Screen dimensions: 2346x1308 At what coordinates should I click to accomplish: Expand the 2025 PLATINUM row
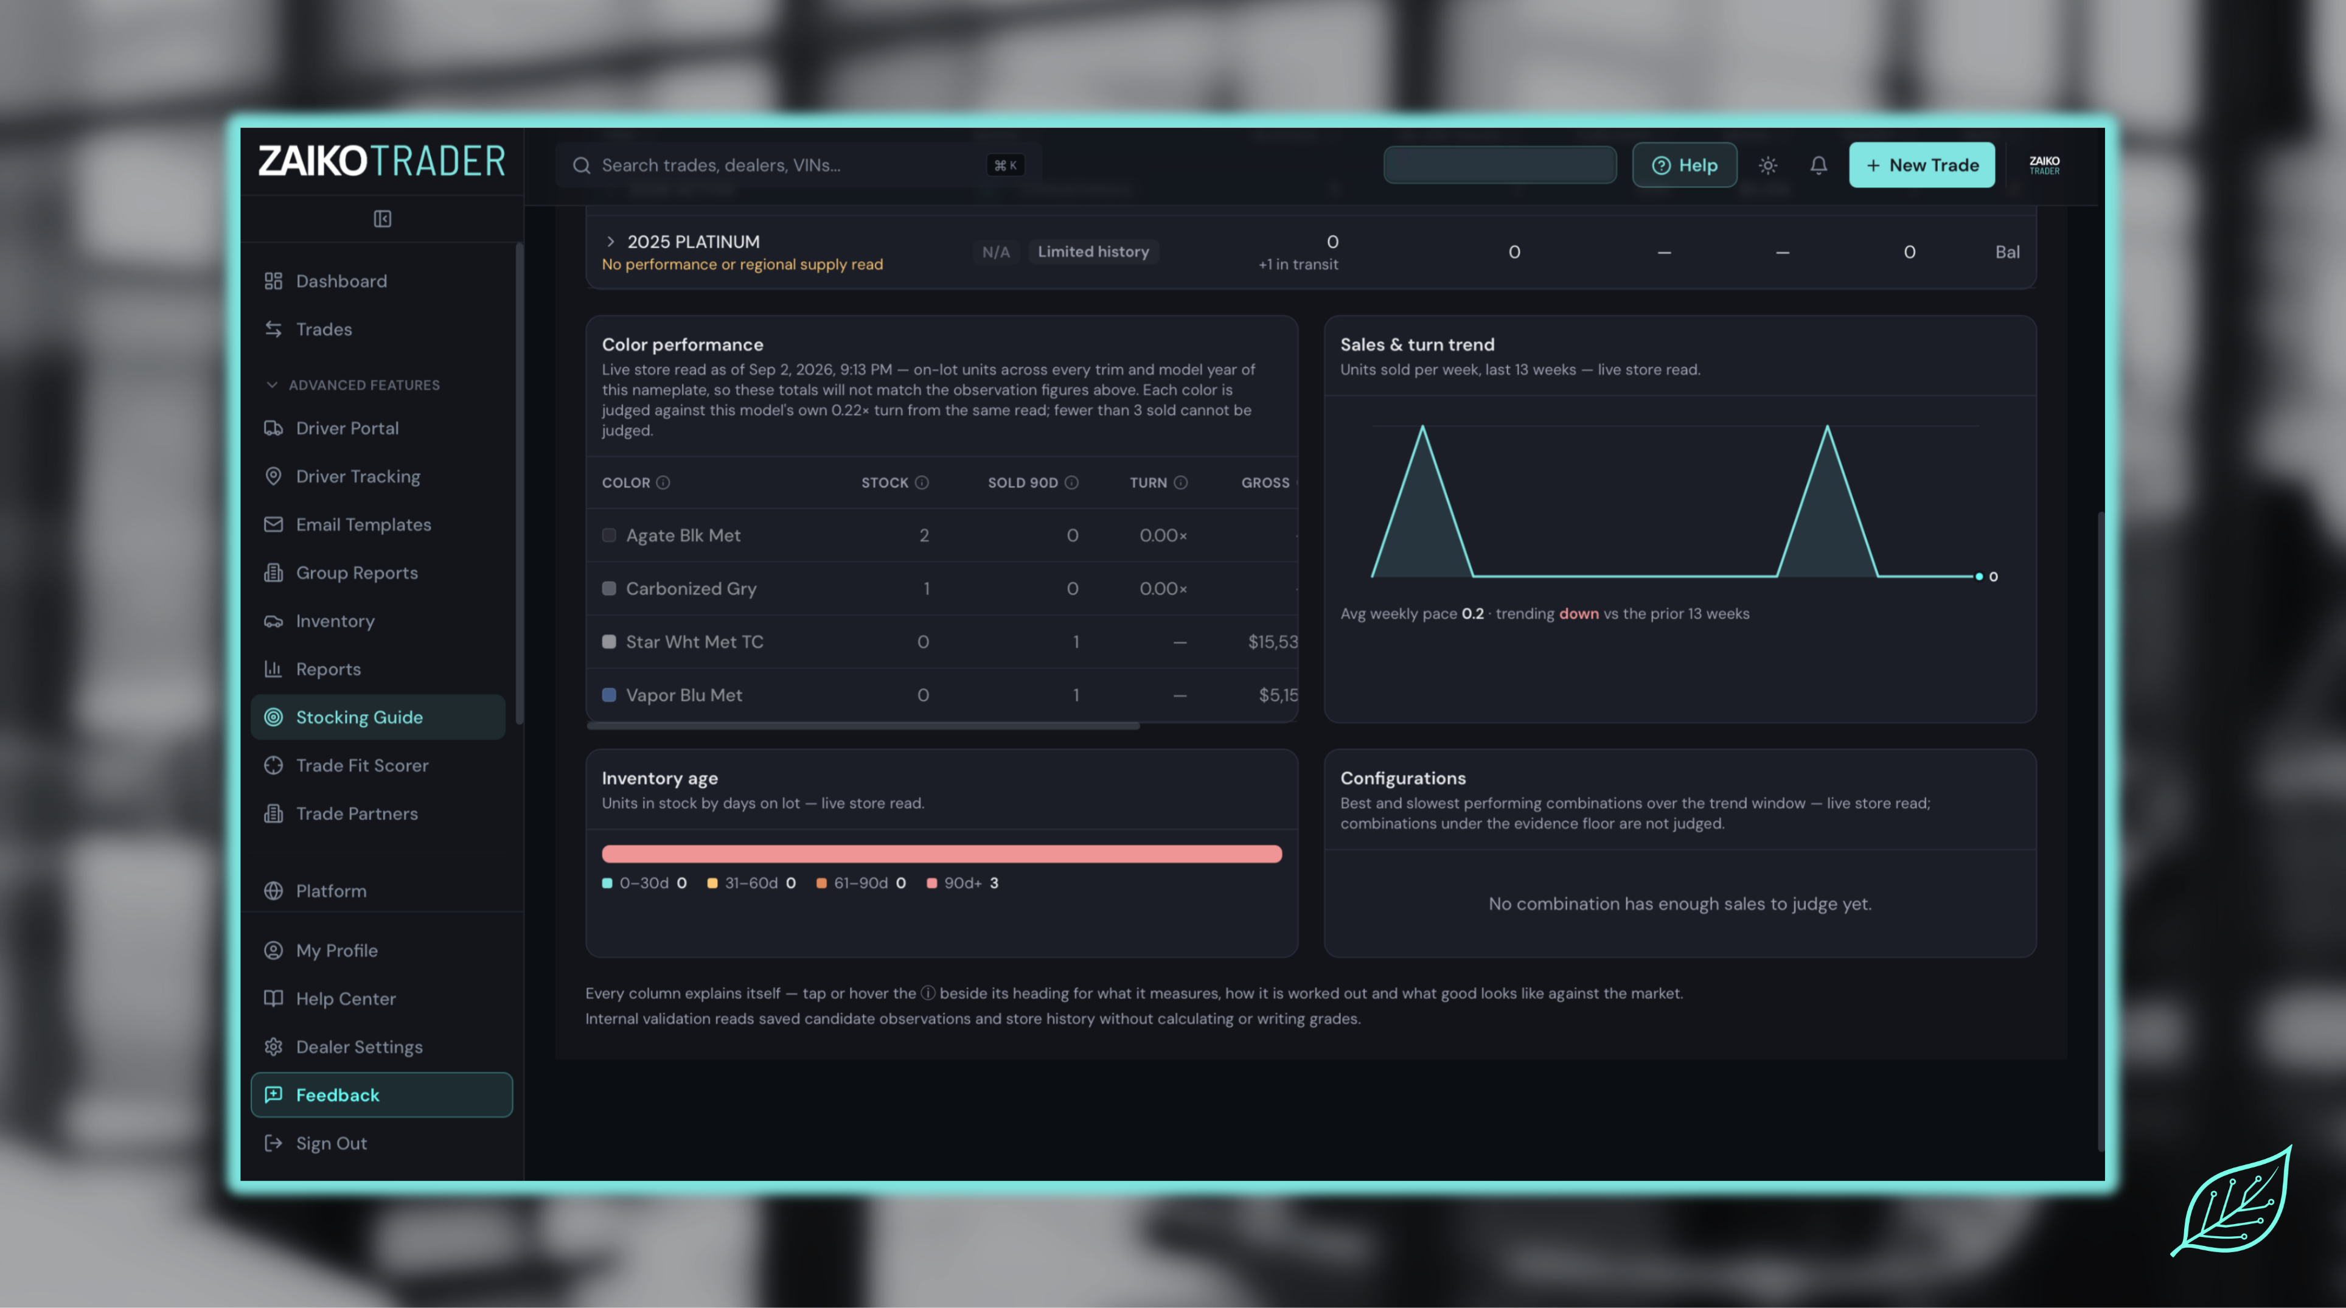pyautogui.click(x=610, y=242)
